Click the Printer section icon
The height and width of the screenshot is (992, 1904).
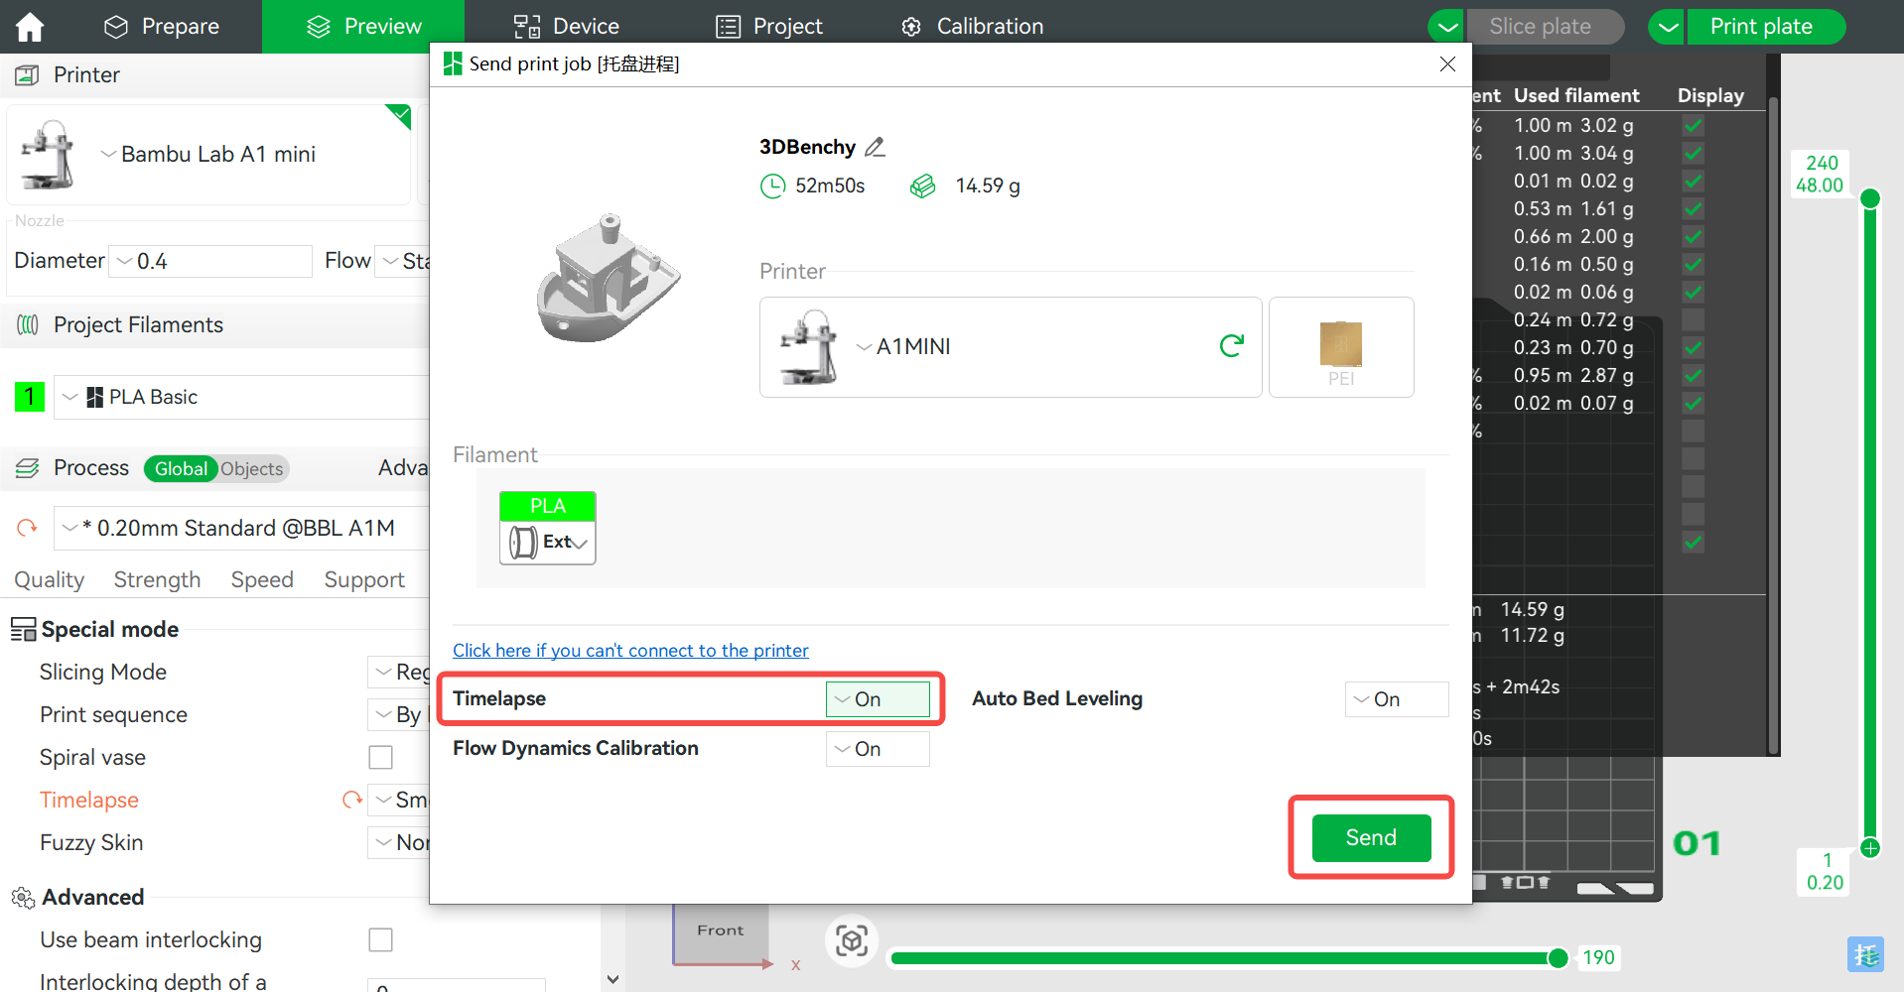[x=27, y=74]
